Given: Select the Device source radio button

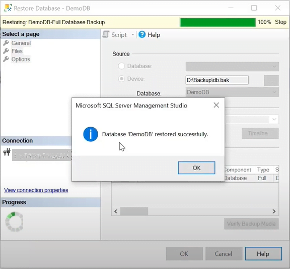Looking at the screenshot, I should coord(121,79).
